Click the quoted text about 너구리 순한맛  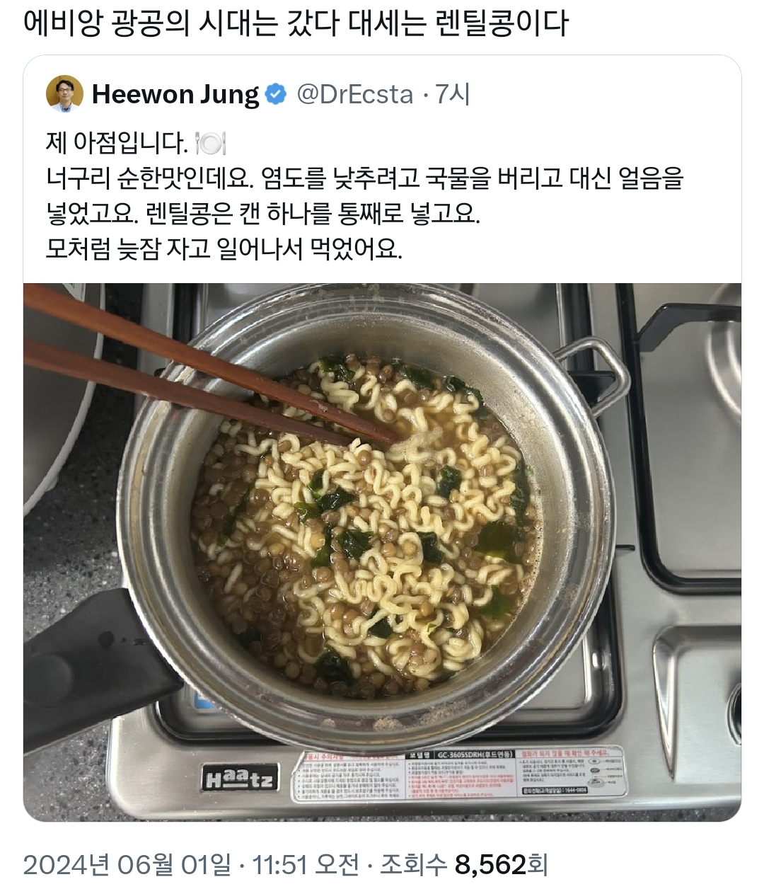(364, 178)
